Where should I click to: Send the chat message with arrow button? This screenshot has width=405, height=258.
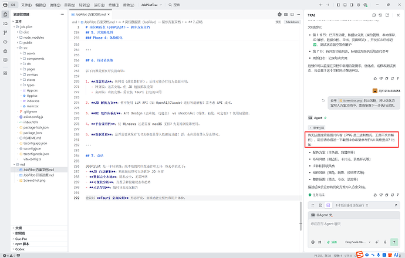tap(394, 242)
